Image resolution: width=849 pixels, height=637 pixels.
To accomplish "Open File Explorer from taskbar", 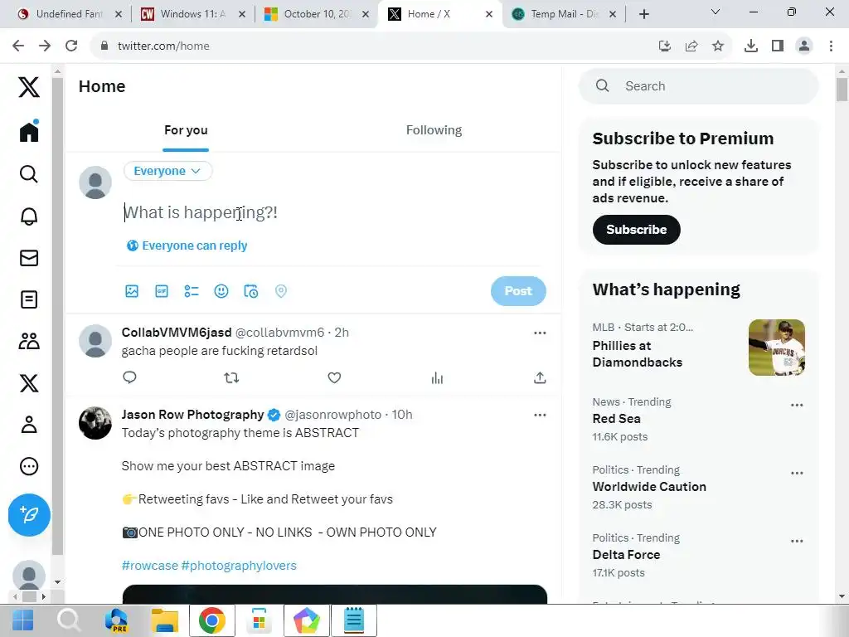I will 165,620.
